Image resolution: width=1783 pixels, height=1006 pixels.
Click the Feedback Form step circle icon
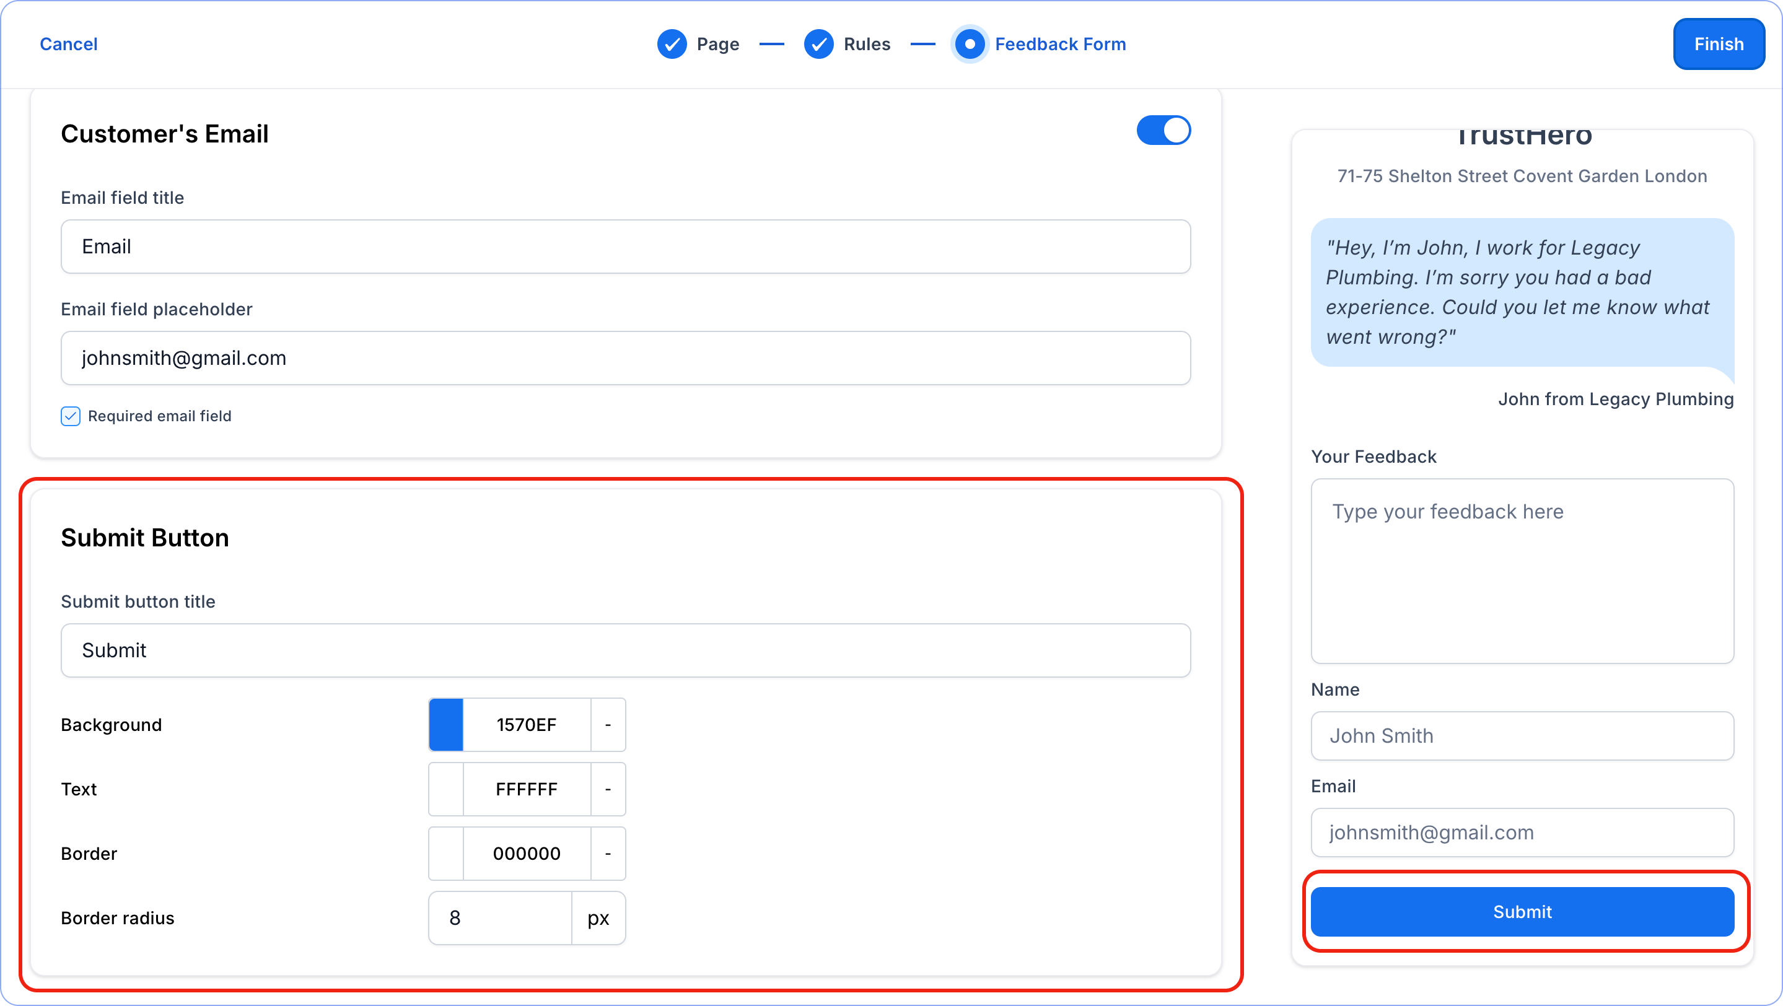pos(970,44)
